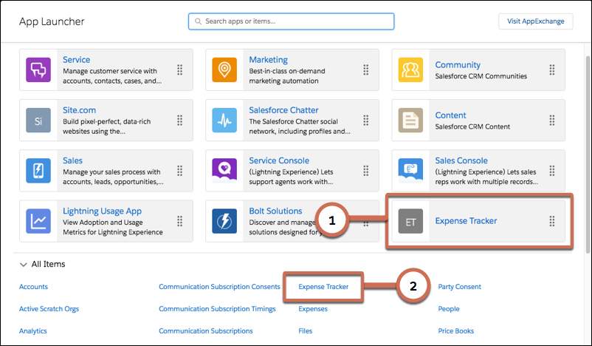Click the drag handle on Content tile
Screen dimensions: 592x346
[552, 121]
